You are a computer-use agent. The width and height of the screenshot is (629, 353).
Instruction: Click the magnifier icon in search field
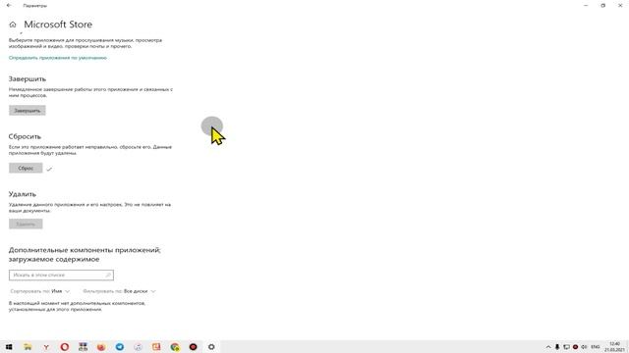click(x=108, y=275)
